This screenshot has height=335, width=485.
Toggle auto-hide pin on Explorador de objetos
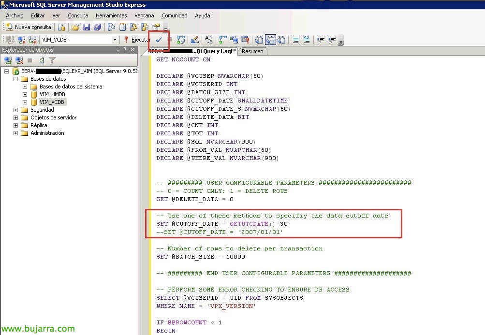pyautogui.click(x=125, y=49)
